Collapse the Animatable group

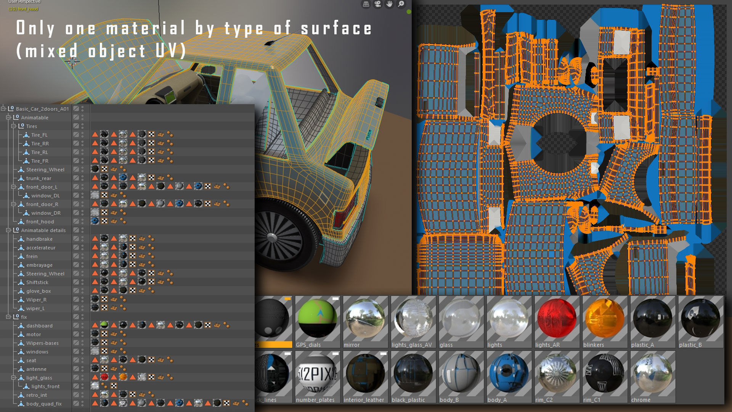tap(8, 117)
